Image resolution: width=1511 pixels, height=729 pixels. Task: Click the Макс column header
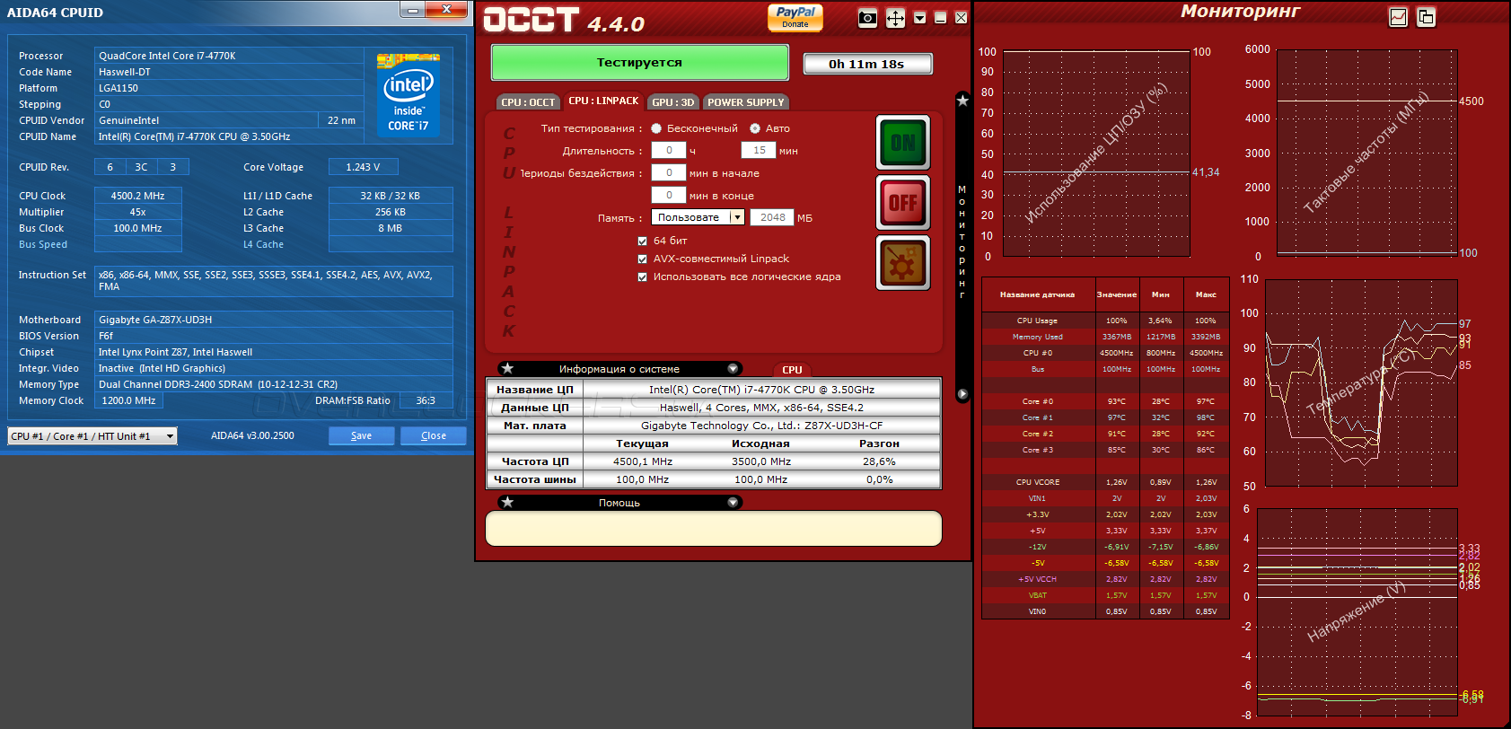tap(1206, 294)
